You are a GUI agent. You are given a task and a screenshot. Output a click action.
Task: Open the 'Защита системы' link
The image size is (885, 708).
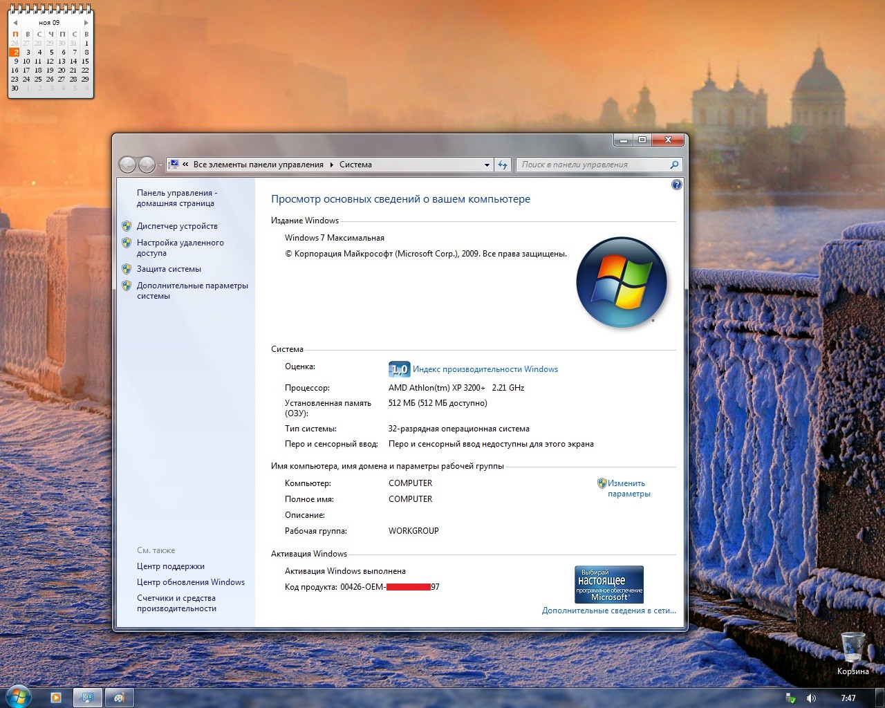(x=169, y=269)
